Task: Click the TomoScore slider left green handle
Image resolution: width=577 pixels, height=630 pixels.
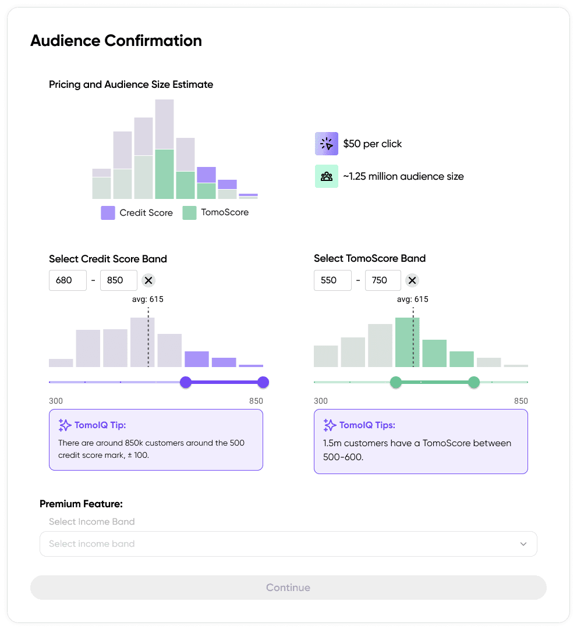Action: tap(396, 382)
